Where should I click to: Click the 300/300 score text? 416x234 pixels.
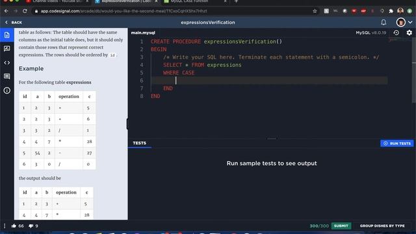point(319,226)
